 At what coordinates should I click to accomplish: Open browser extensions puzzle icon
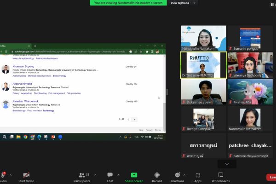pyautogui.click(x=147, y=52)
